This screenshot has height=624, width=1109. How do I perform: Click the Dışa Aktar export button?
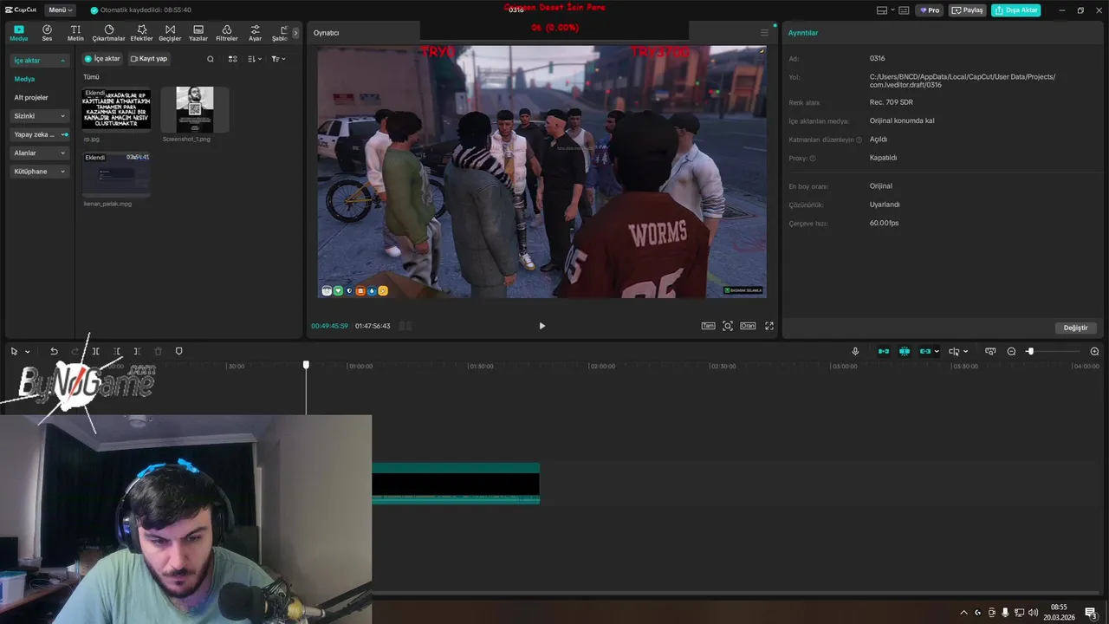1016,10
